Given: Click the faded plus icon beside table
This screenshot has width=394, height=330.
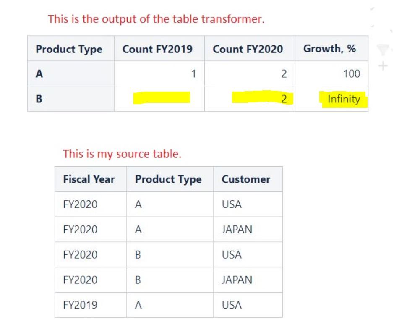Looking at the screenshot, I should [x=383, y=66].
